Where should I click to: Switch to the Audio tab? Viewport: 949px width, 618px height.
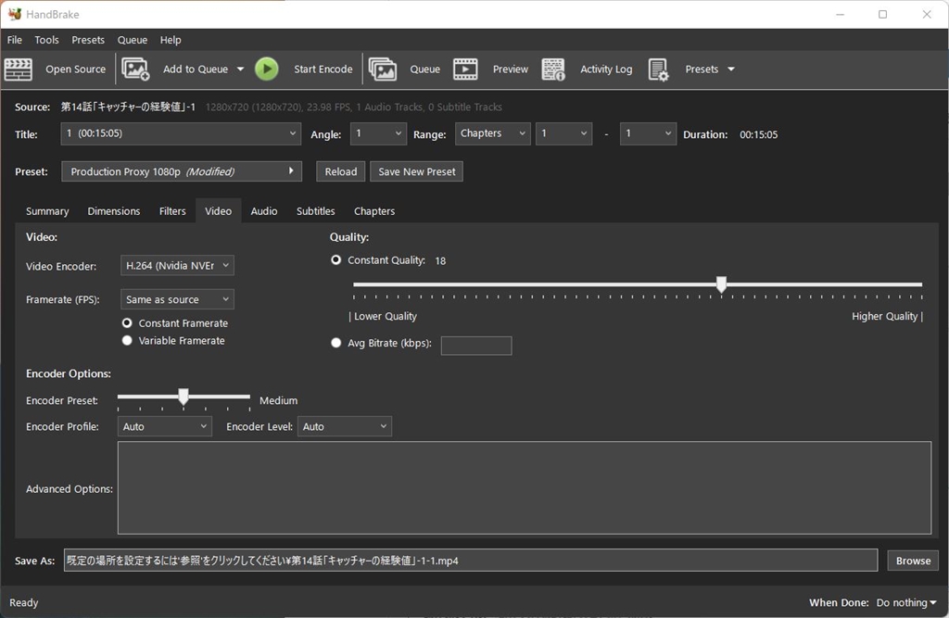(x=263, y=211)
